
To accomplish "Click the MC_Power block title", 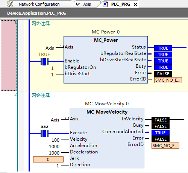I will [x=106, y=40].
